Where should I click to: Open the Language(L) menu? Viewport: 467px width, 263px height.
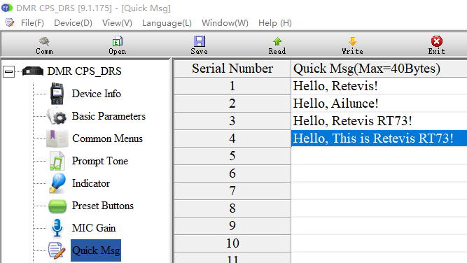(167, 23)
